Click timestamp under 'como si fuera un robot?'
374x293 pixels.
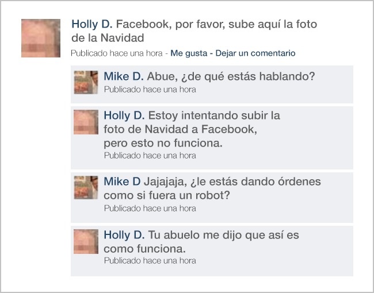tap(150, 209)
